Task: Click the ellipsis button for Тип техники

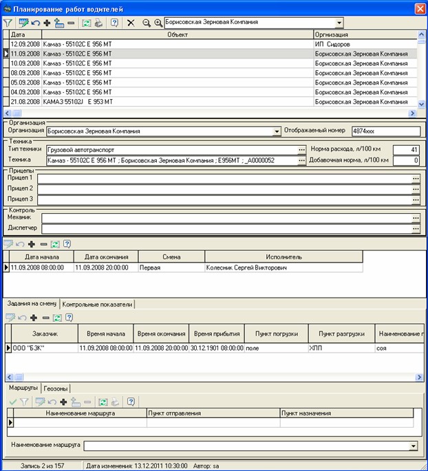Action: tap(301, 149)
